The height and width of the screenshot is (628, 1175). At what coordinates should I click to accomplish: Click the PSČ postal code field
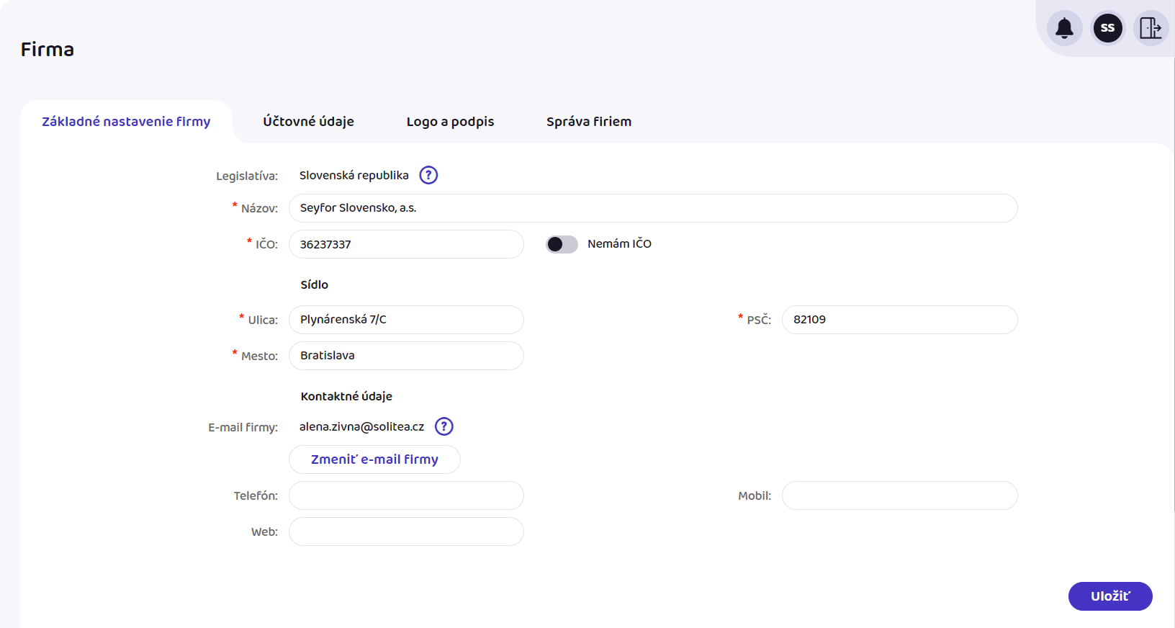(x=899, y=320)
